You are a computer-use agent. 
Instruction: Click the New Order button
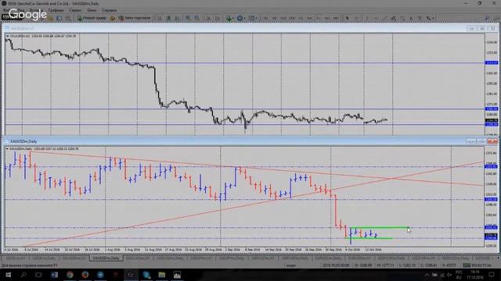coord(92,18)
